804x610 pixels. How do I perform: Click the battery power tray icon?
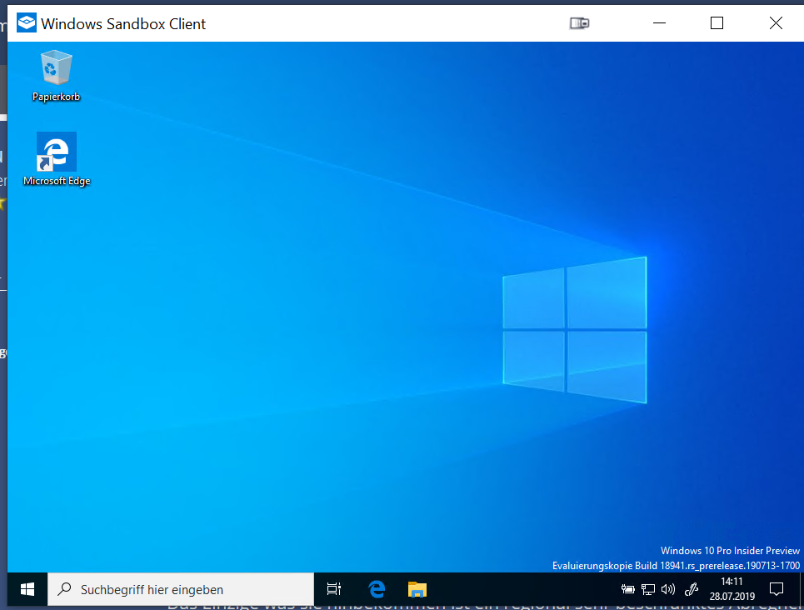point(627,589)
